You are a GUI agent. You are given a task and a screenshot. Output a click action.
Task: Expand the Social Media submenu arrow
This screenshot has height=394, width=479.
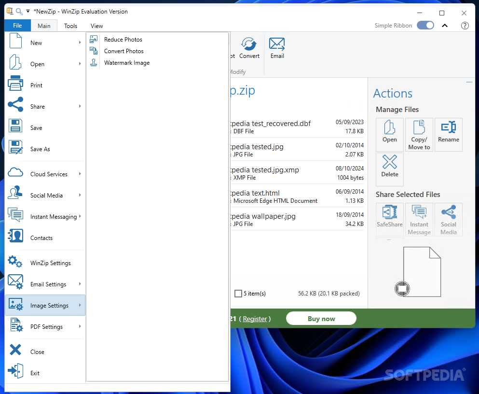(x=80, y=195)
